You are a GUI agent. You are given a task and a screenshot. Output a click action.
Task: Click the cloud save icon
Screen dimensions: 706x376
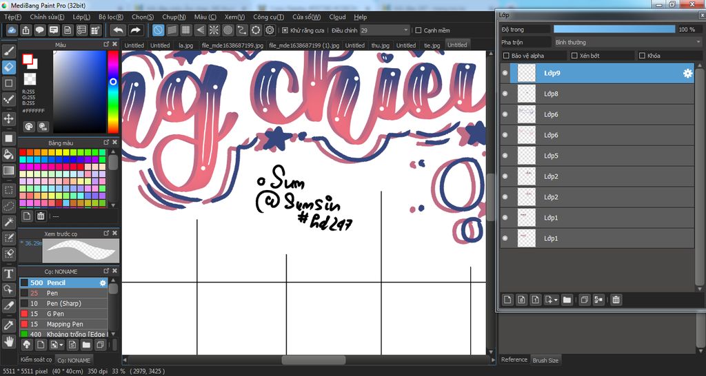[12, 30]
